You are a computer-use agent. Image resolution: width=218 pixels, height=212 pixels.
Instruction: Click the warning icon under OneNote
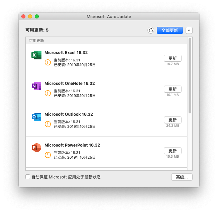pos(48,93)
